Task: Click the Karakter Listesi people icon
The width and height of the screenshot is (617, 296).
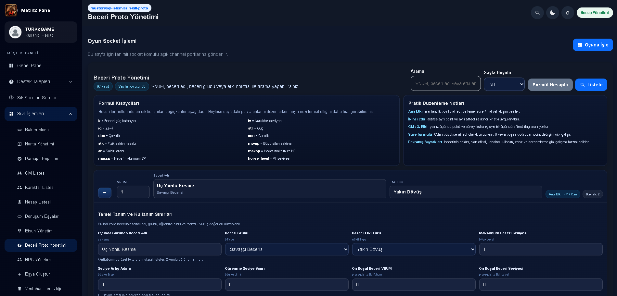Action: [x=19, y=188]
